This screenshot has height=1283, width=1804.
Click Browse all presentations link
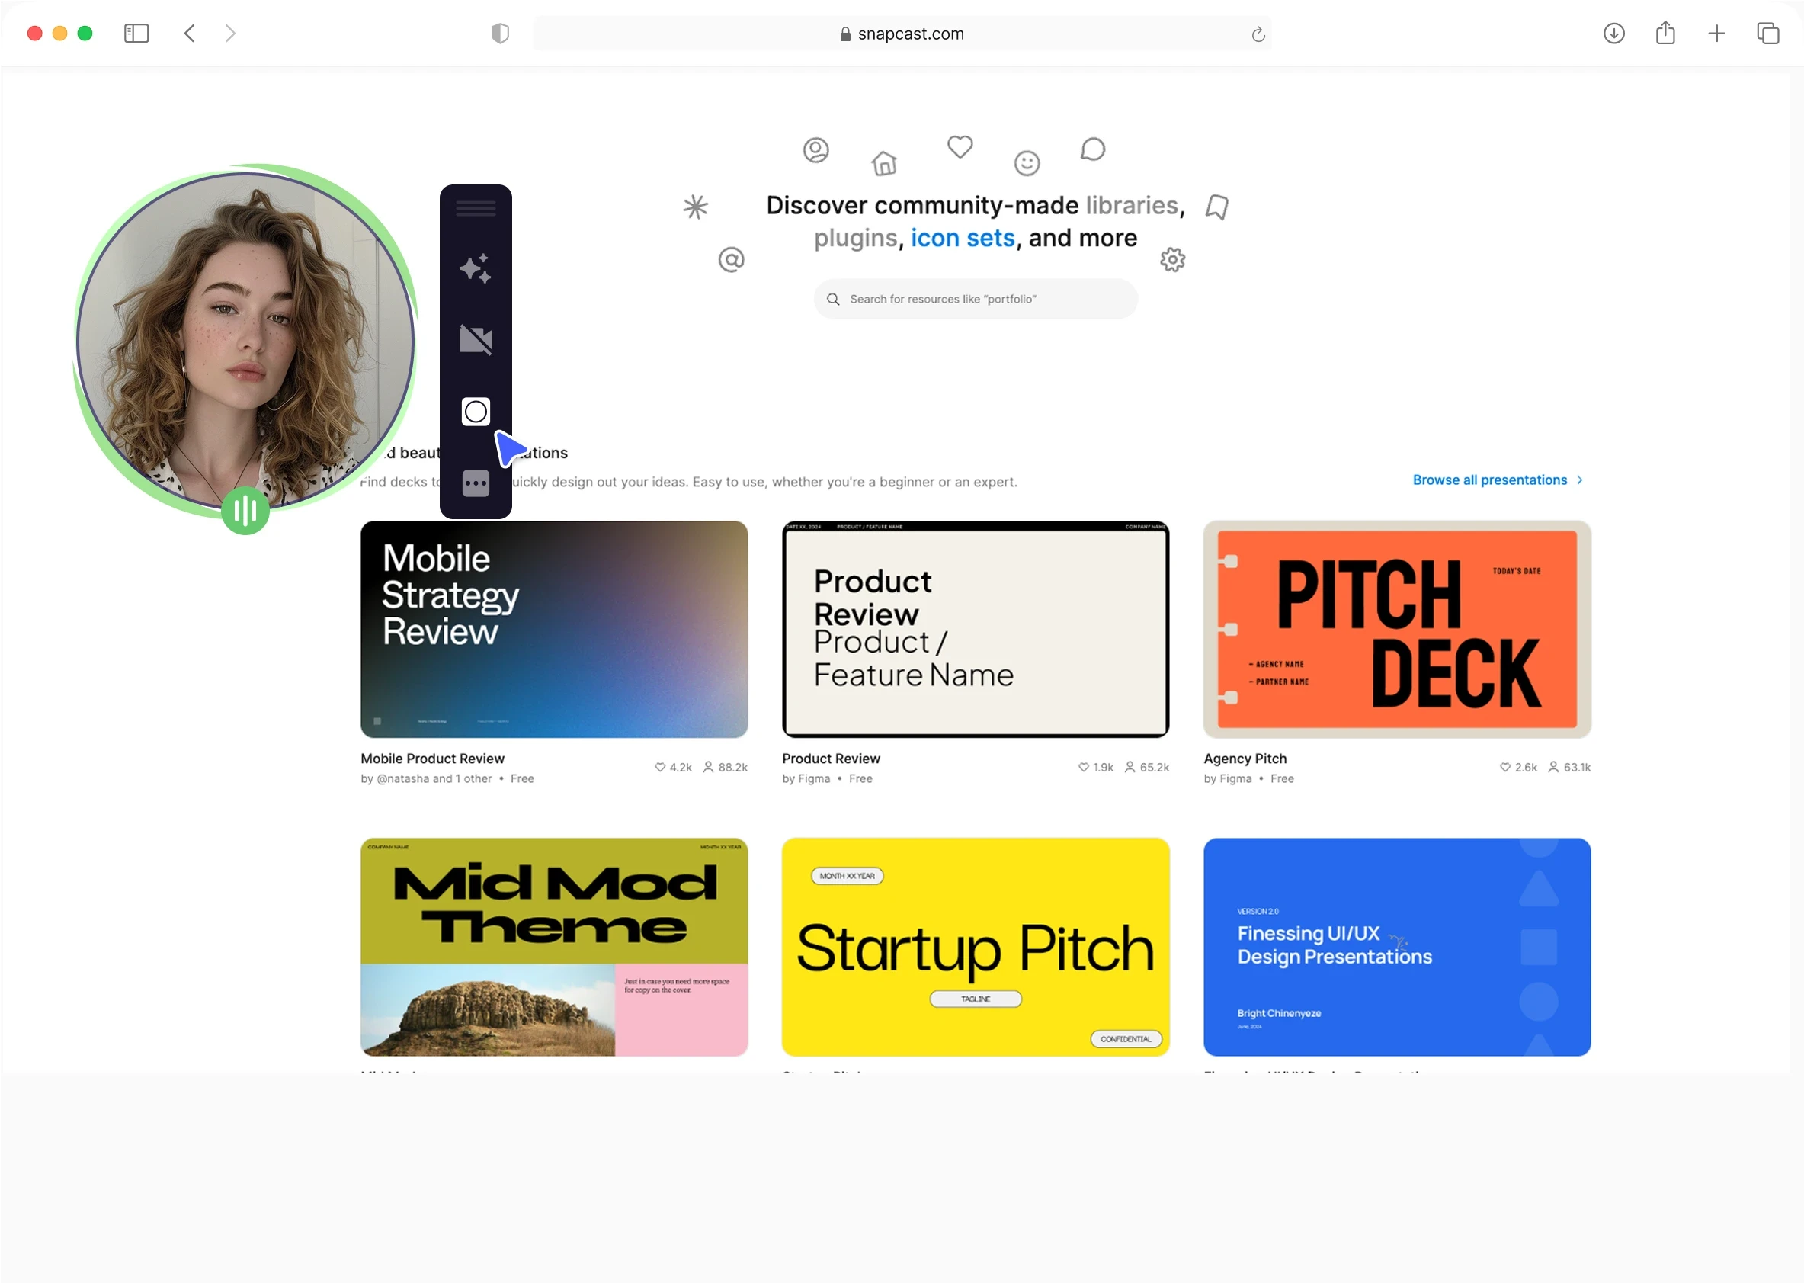click(x=1490, y=480)
